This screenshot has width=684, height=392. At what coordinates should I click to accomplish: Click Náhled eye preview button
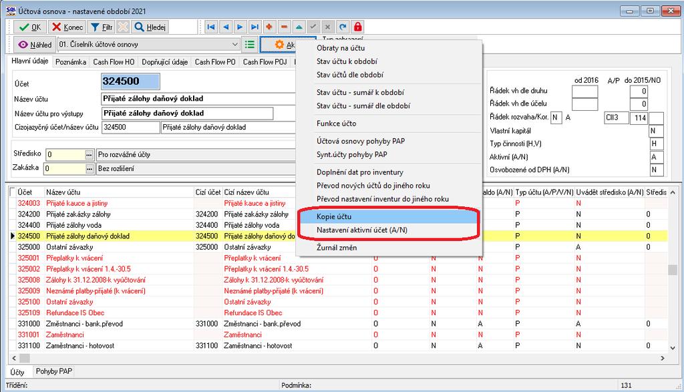click(x=35, y=45)
